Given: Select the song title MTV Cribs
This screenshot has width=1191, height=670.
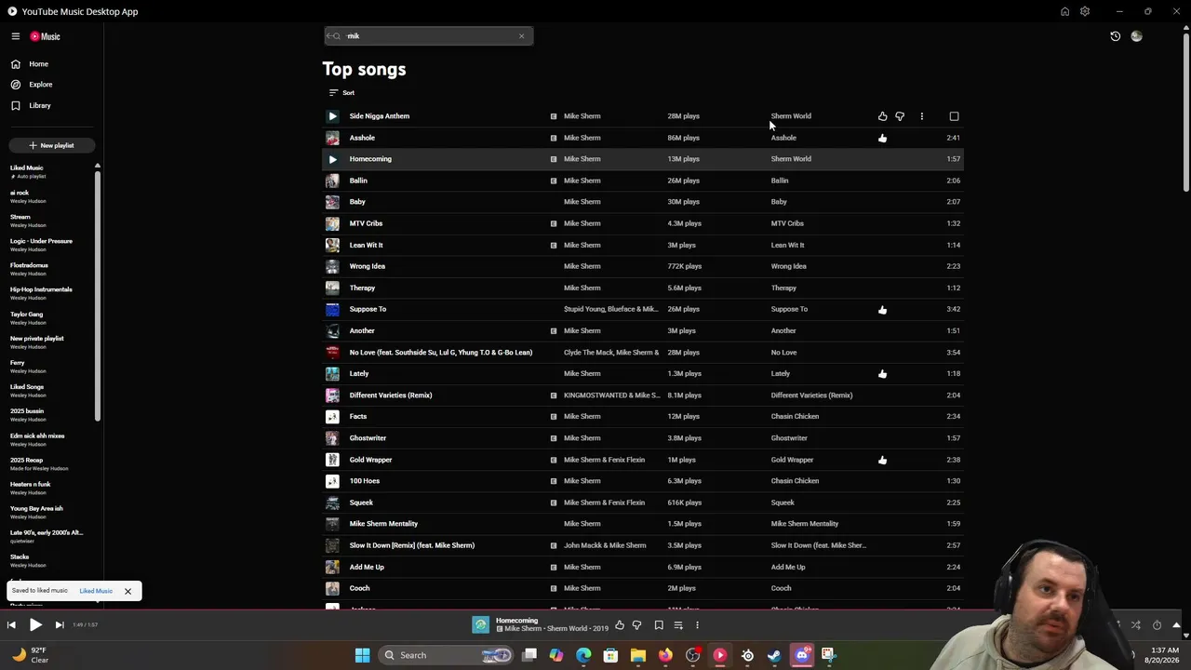Looking at the screenshot, I should click(x=366, y=223).
